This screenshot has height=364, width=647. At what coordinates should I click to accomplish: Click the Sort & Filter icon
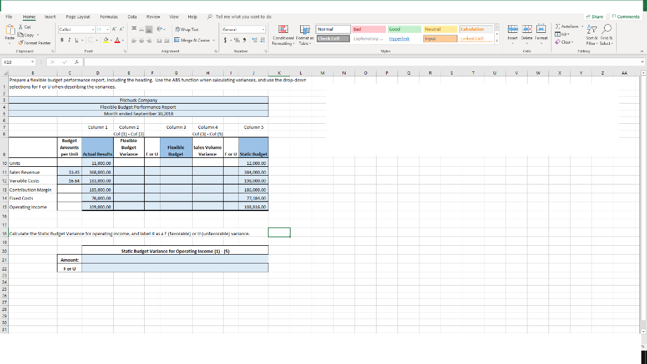pos(593,29)
